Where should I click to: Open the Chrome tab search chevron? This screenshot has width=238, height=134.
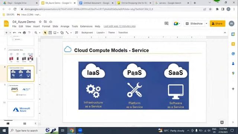(210, 3)
